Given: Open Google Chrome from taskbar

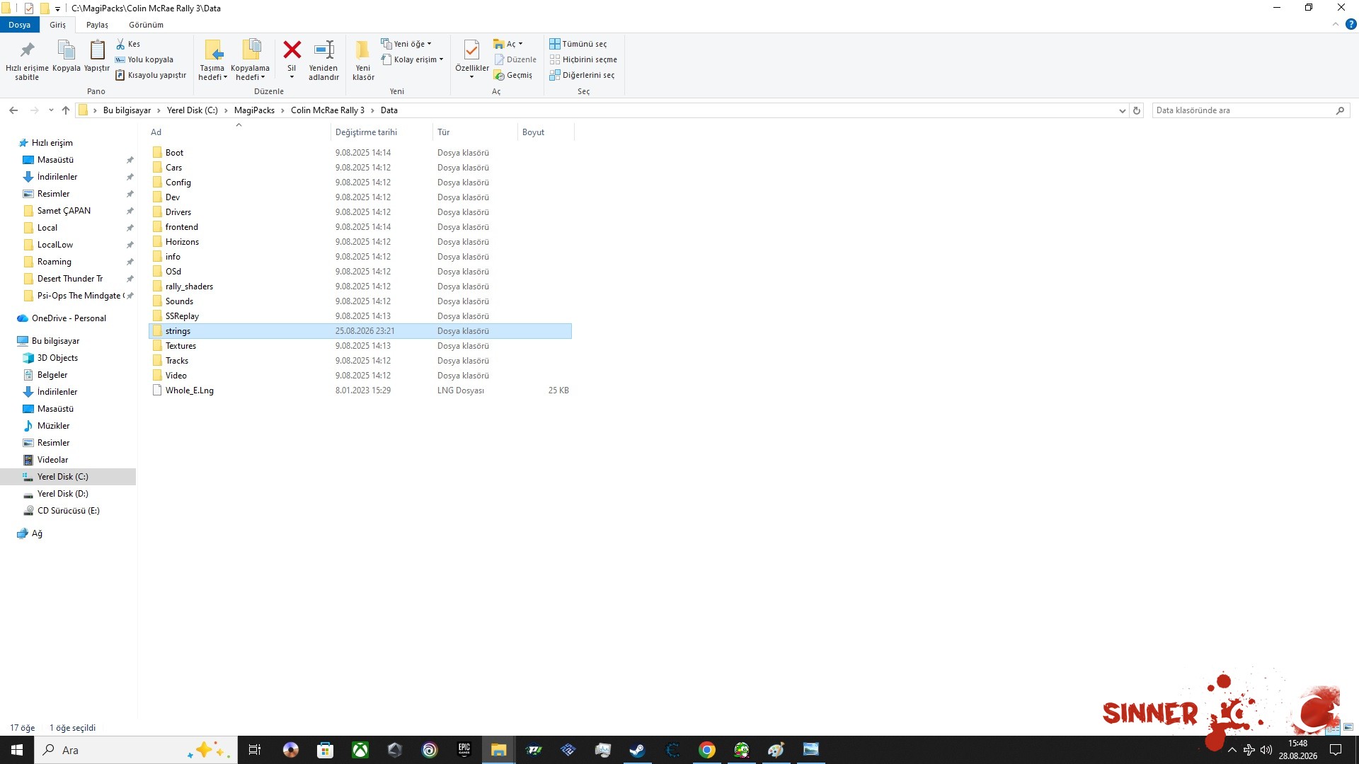Looking at the screenshot, I should [706, 750].
